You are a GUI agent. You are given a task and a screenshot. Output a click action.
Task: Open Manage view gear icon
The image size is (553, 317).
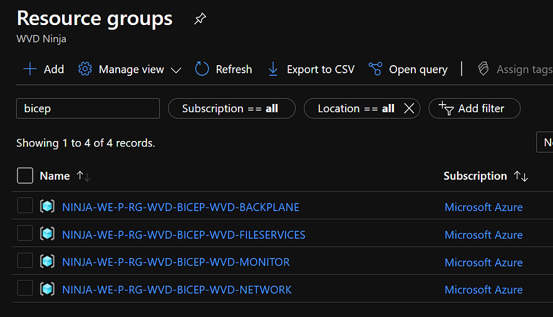click(x=85, y=69)
